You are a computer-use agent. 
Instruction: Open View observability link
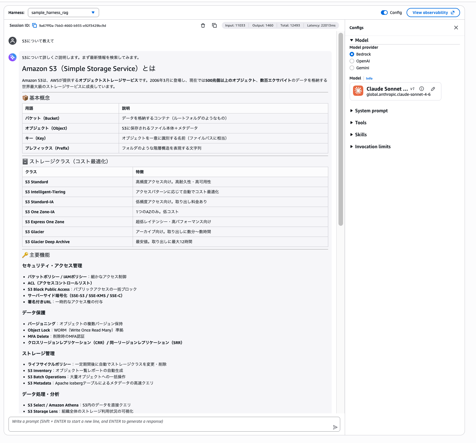tap(433, 13)
